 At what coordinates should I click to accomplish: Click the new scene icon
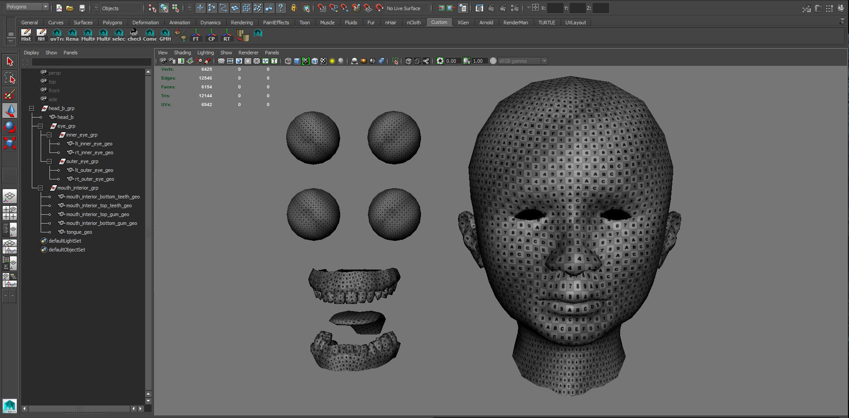[x=59, y=8]
